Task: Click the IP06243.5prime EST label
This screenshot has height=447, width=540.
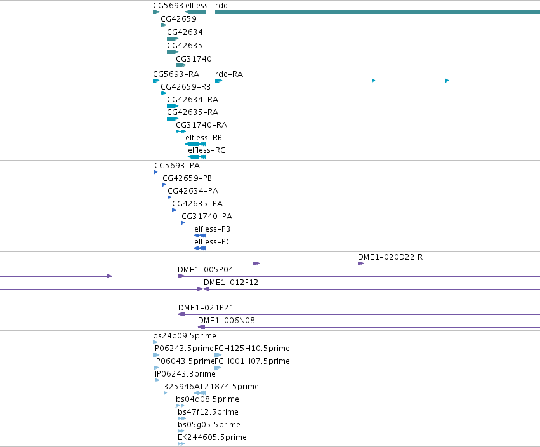Action: [183, 349]
